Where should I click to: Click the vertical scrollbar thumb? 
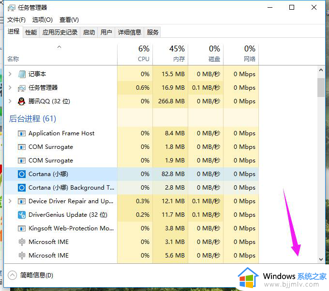coord(321,87)
